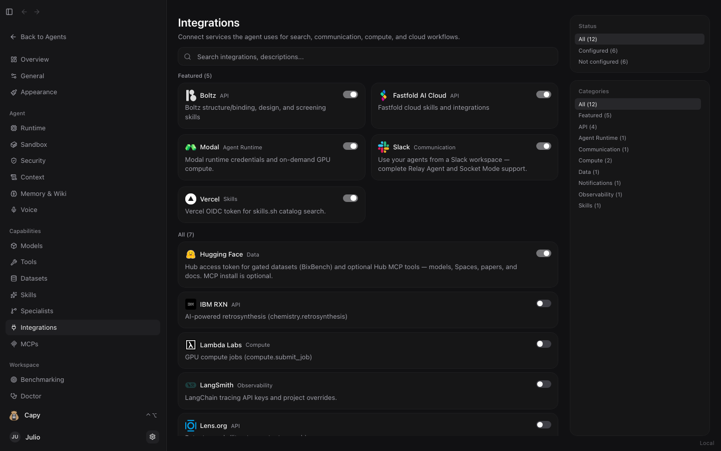
Task: Go to the Runtime settings page
Action: [83, 128]
